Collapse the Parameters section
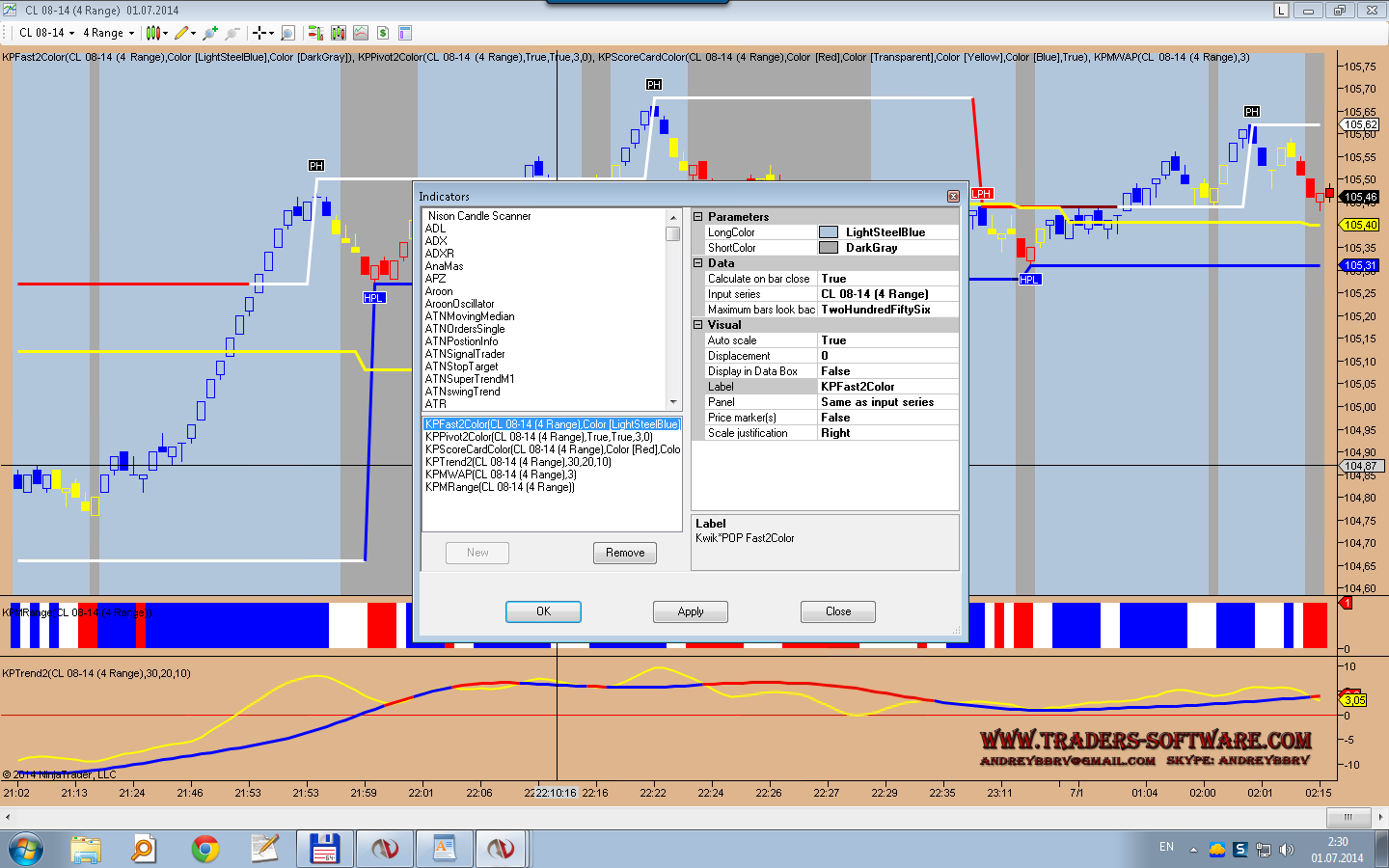 point(698,217)
